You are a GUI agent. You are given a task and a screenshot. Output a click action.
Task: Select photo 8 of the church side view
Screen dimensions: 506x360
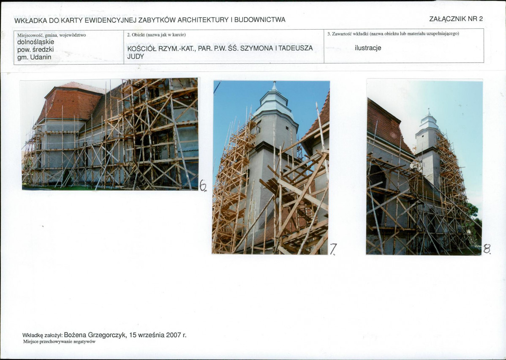[424, 167]
